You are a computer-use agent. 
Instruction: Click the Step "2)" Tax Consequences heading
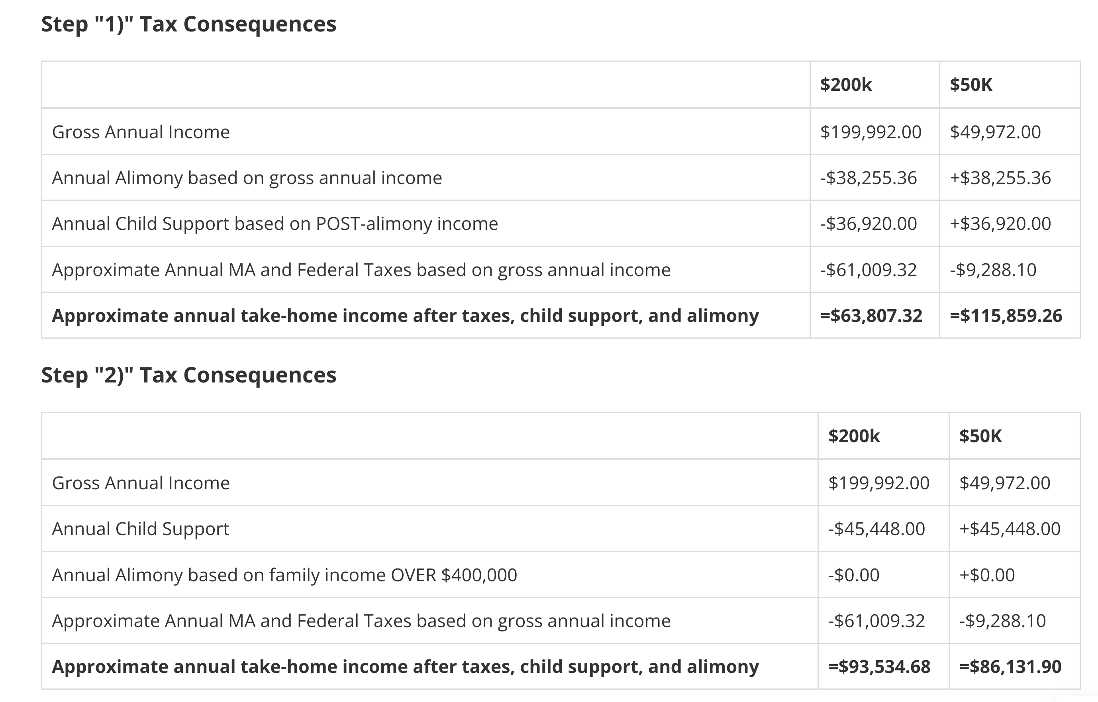[189, 375]
